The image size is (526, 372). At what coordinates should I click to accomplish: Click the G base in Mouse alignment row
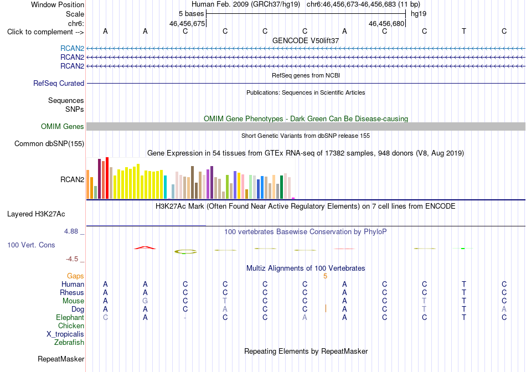[x=145, y=301]
